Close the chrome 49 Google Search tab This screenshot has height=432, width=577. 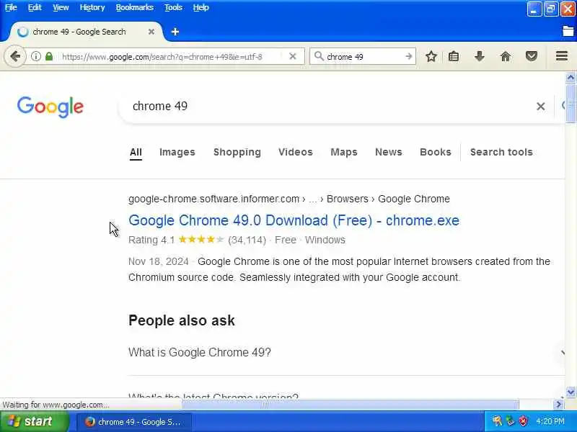(x=151, y=32)
